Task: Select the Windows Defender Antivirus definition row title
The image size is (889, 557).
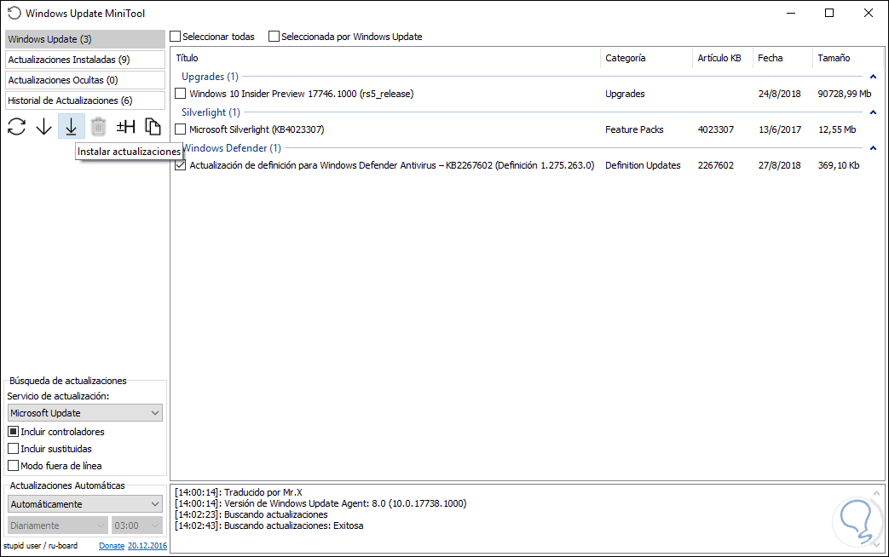Action: pyautogui.click(x=392, y=165)
